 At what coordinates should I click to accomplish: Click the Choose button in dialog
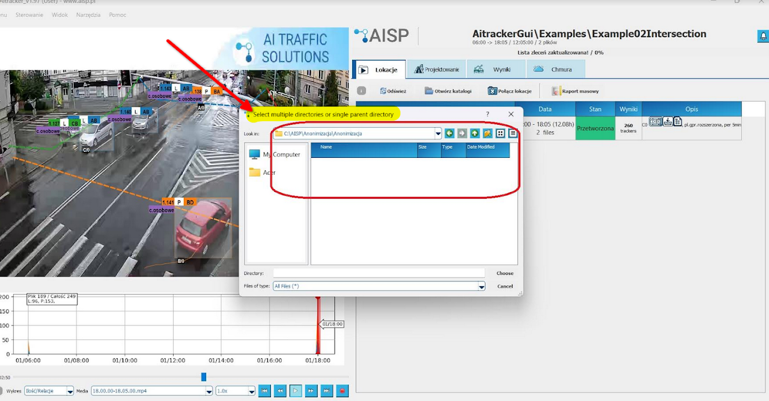click(x=505, y=273)
